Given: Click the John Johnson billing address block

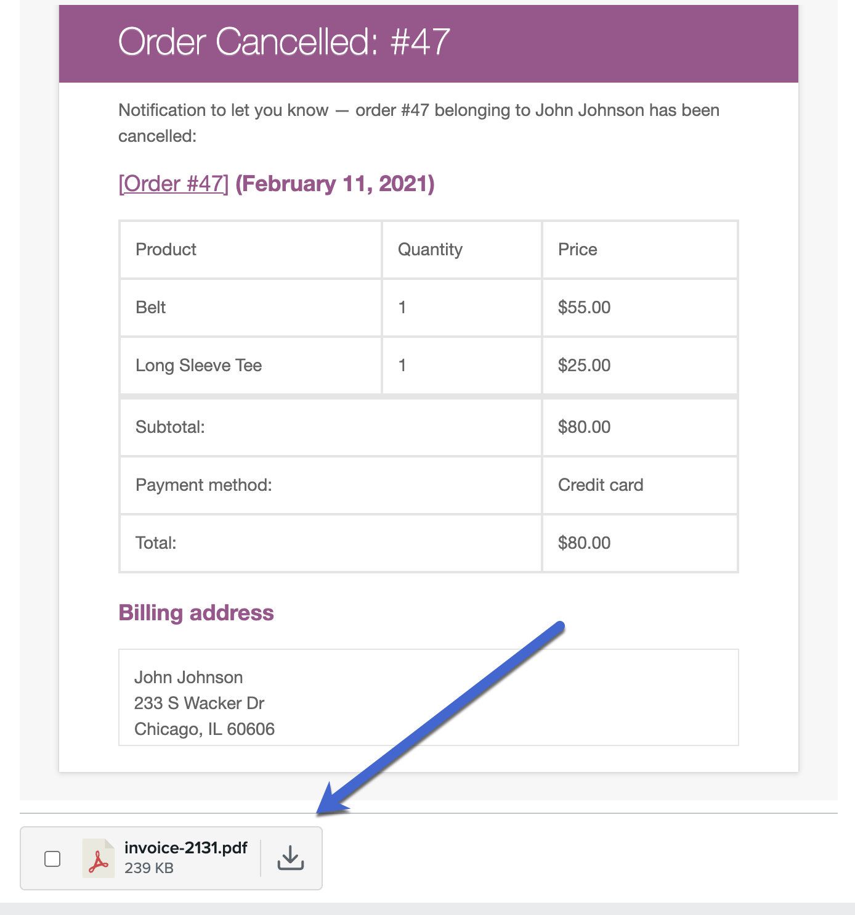Looking at the screenshot, I should [x=205, y=702].
